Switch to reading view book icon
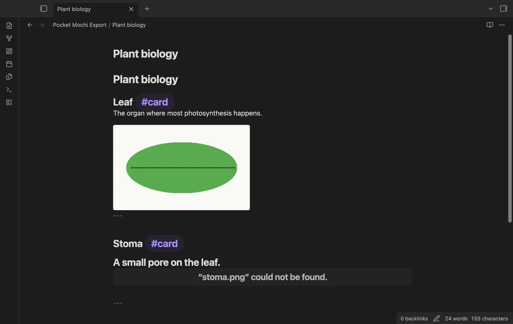The width and height of the screenshot is (513, 324). pos(490,25)
